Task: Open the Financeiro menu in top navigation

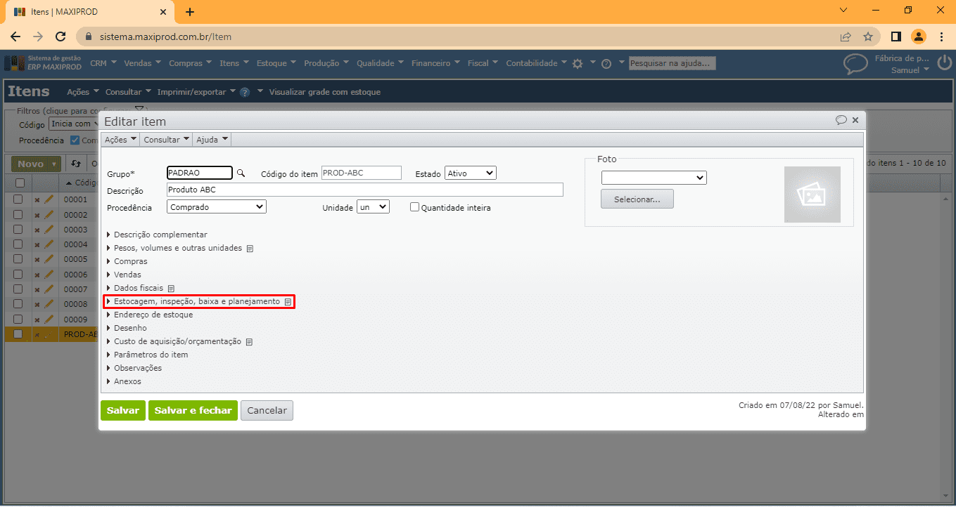Action: [x=435, y=63]
